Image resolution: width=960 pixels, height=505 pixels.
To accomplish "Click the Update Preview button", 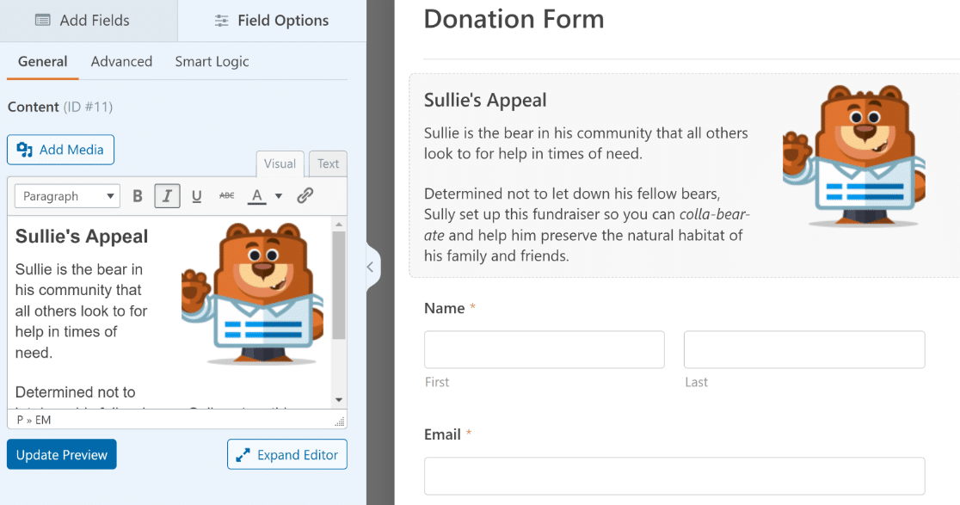I will point(62,455).
